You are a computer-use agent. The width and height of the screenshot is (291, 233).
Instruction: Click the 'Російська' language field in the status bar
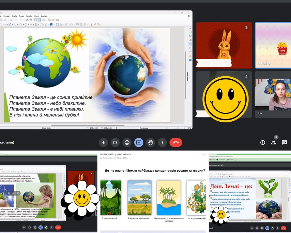point(144,128)
